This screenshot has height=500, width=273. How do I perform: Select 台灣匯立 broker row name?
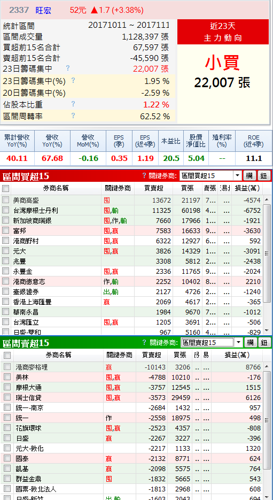[x=26, y=322]
